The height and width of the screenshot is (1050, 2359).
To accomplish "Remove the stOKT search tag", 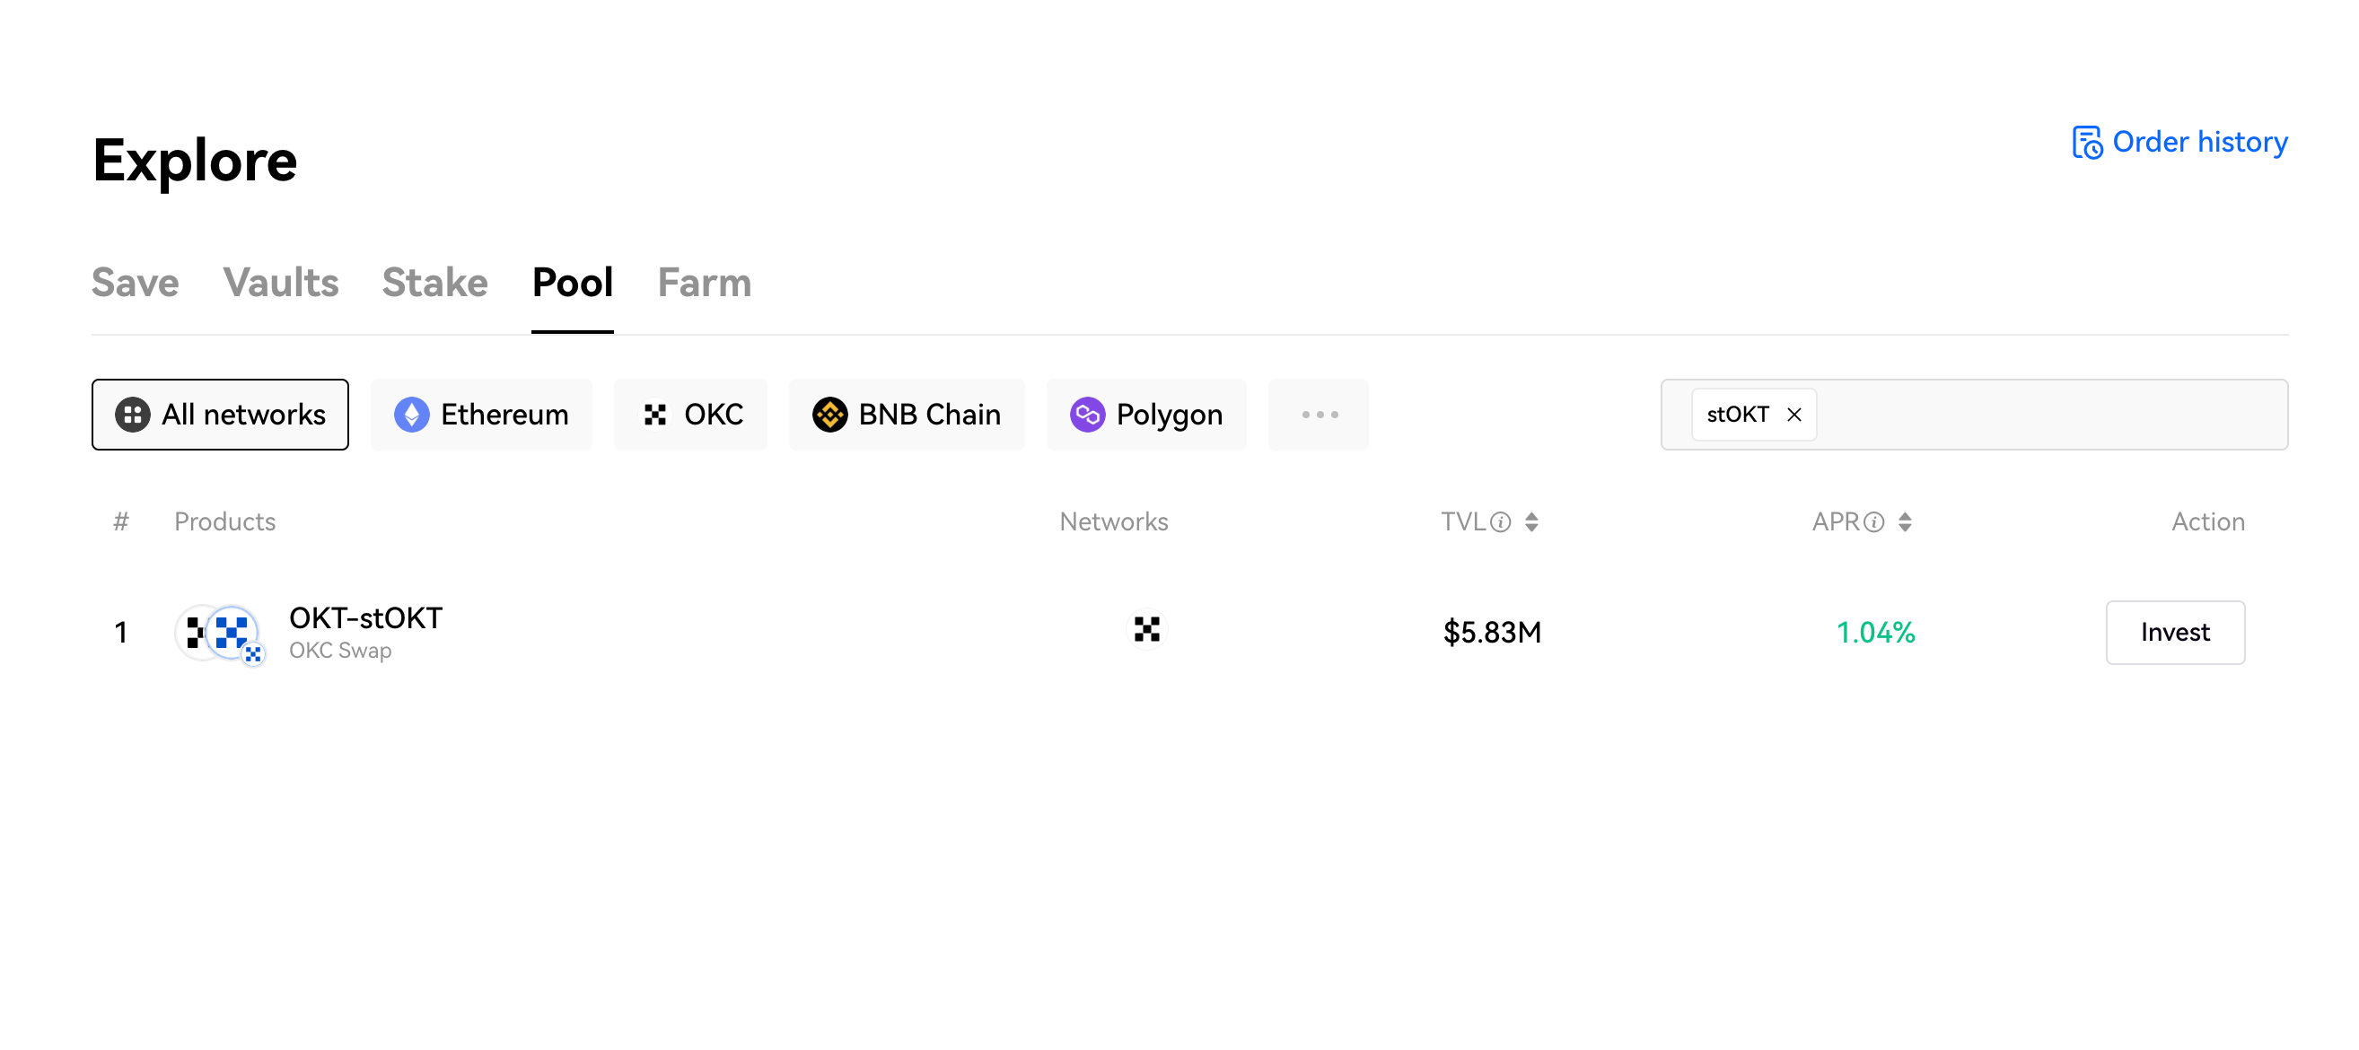I will pos(1794,415).
